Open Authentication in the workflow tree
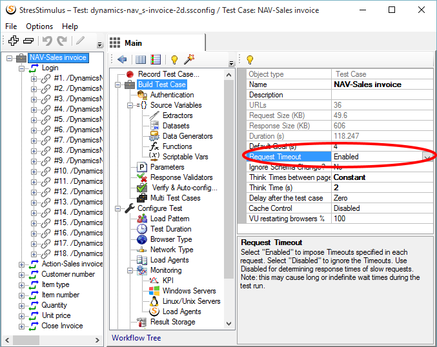 tap(172, 95)
